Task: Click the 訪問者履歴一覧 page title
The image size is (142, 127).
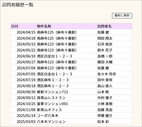Action: coord(18,5)
